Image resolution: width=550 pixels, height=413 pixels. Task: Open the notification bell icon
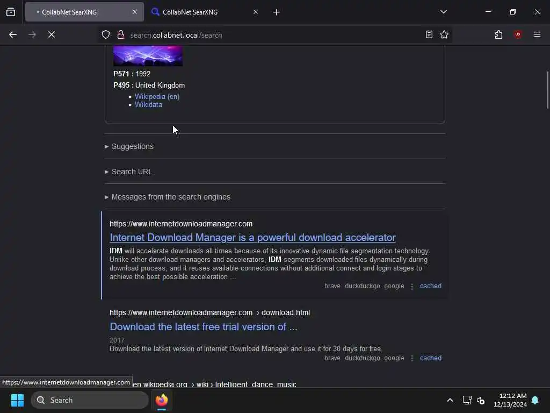[x=535, y=400]
